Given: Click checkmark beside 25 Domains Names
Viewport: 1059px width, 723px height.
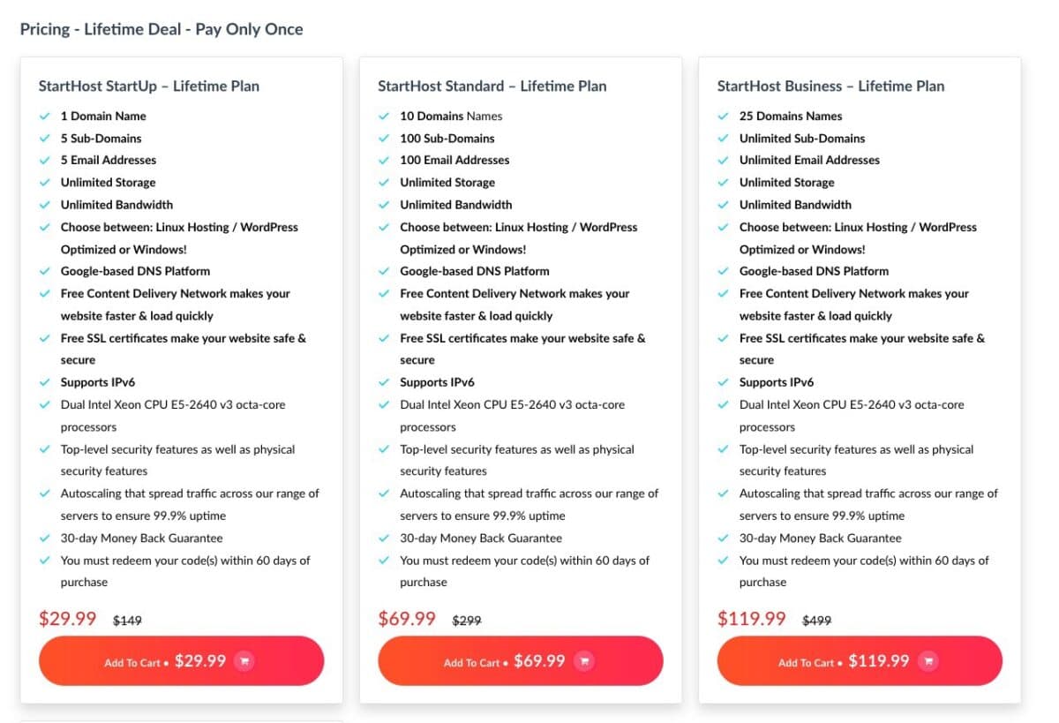Looking at the screenshot, I should 724,116.
